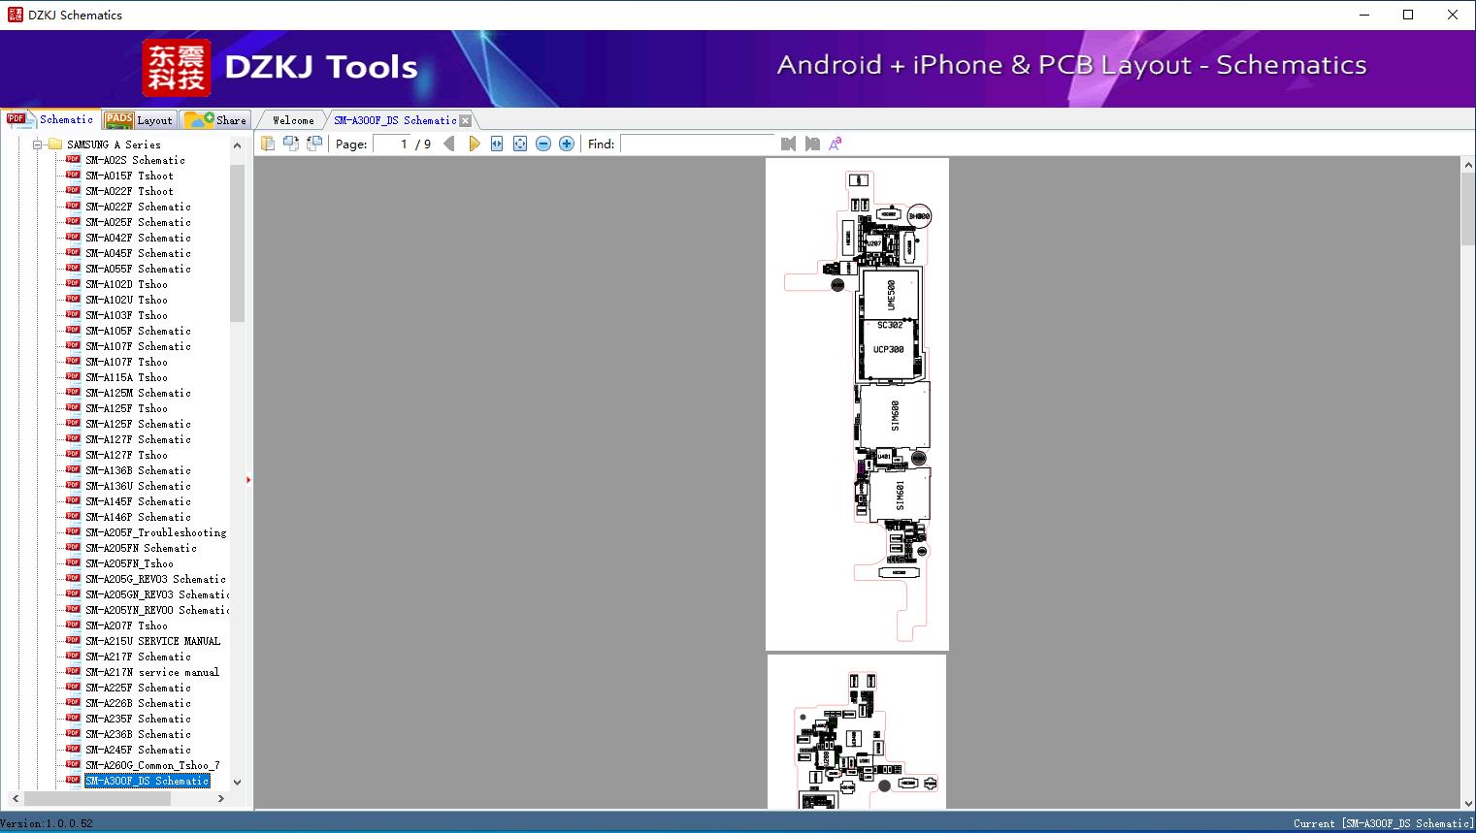Click the red panel splitter arrow
The image size is (1476, 833).
pyautogui.click(x=248, y=480)
